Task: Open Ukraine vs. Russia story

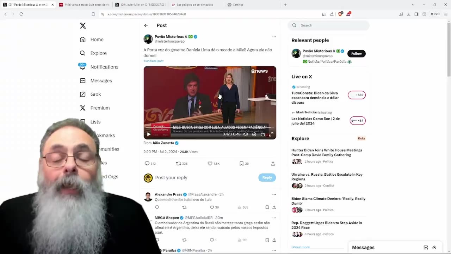Action: 327,177
